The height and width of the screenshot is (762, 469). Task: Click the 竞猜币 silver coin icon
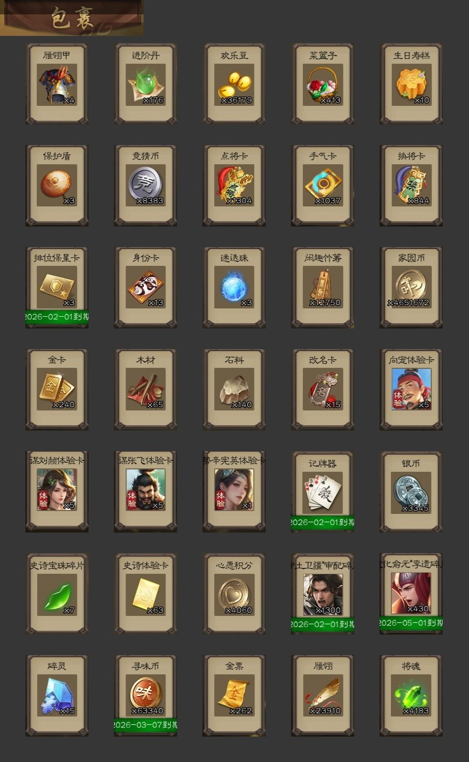[145, 186]
